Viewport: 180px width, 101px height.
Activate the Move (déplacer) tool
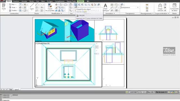(56, 4)
